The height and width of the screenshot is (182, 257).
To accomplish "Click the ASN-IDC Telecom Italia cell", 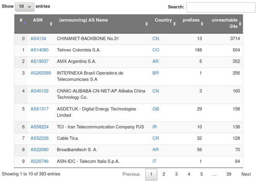I will pos(102,162).
